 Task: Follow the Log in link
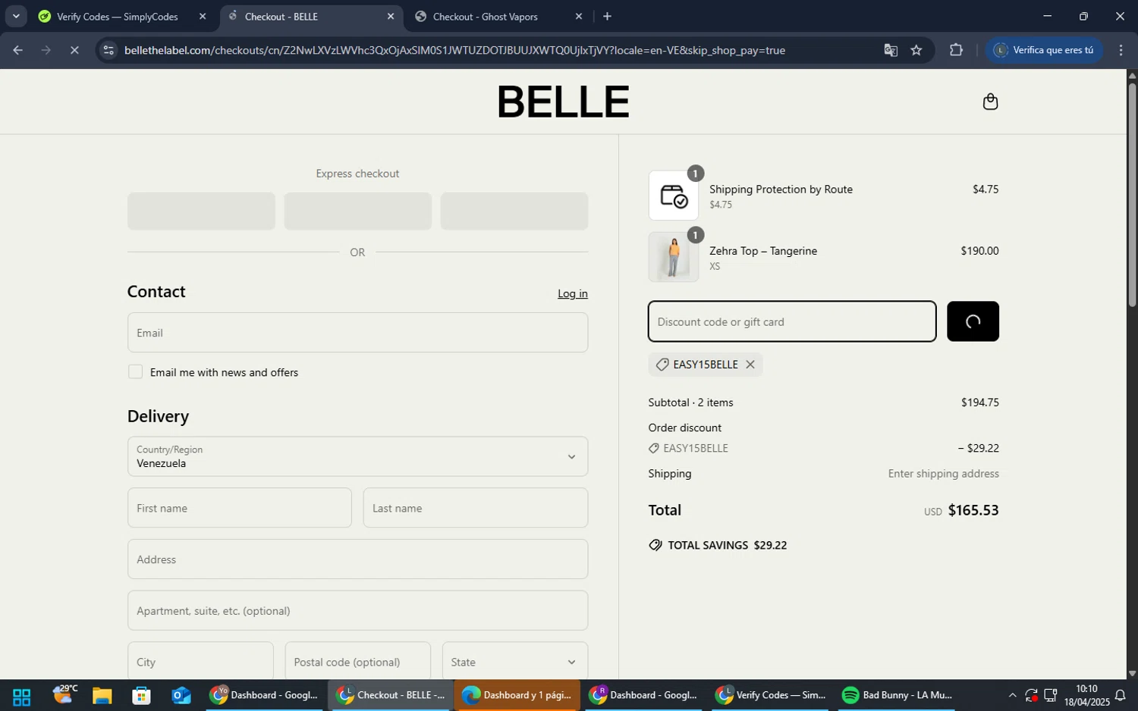point(573,293)
